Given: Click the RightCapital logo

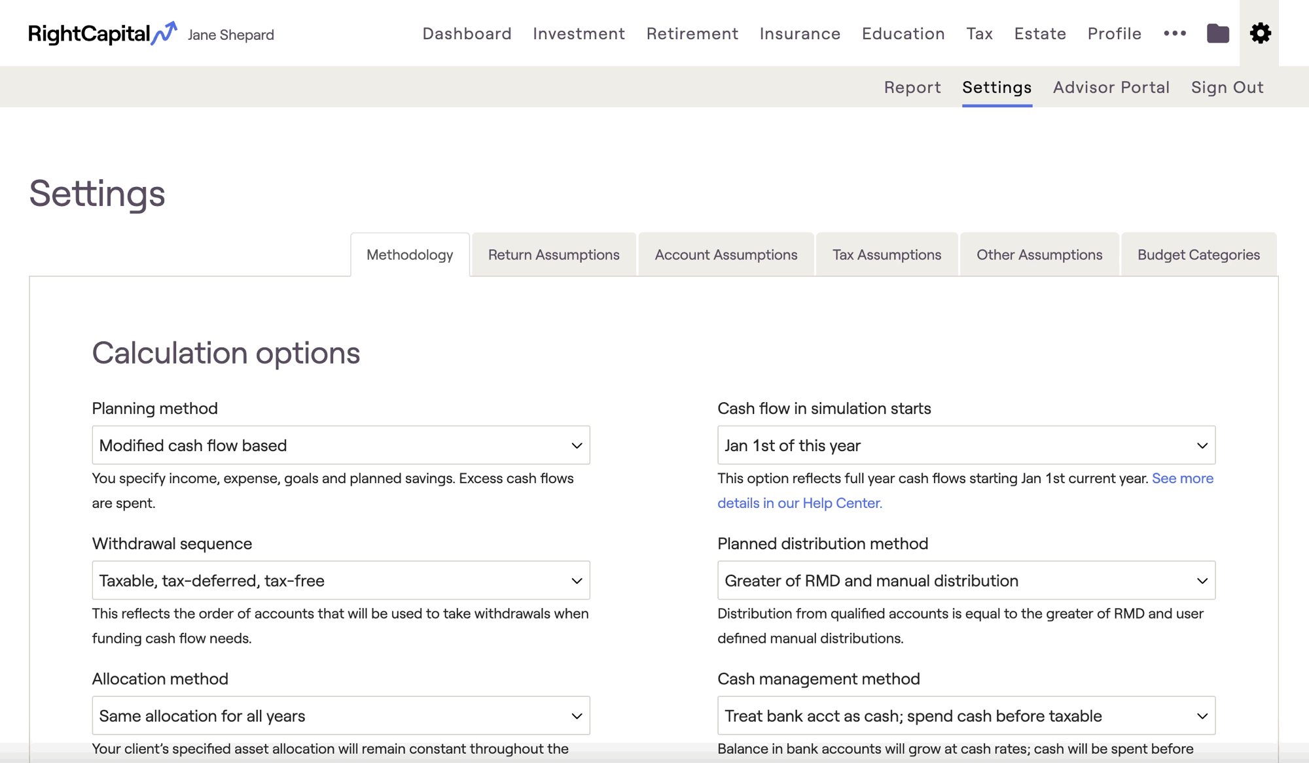Looking at the screenshot, I should [102, 33].
